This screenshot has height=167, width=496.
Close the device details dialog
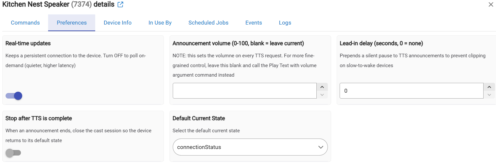(x=491, y=5)
